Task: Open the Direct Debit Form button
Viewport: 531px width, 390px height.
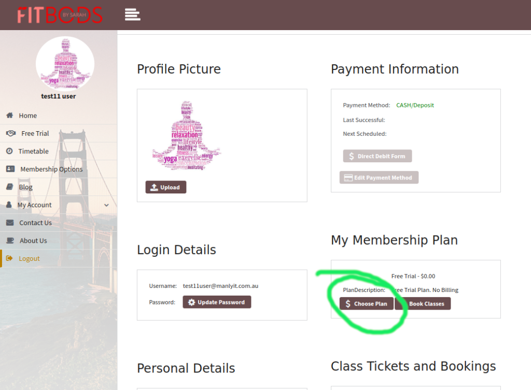Action: click(378, 156)
